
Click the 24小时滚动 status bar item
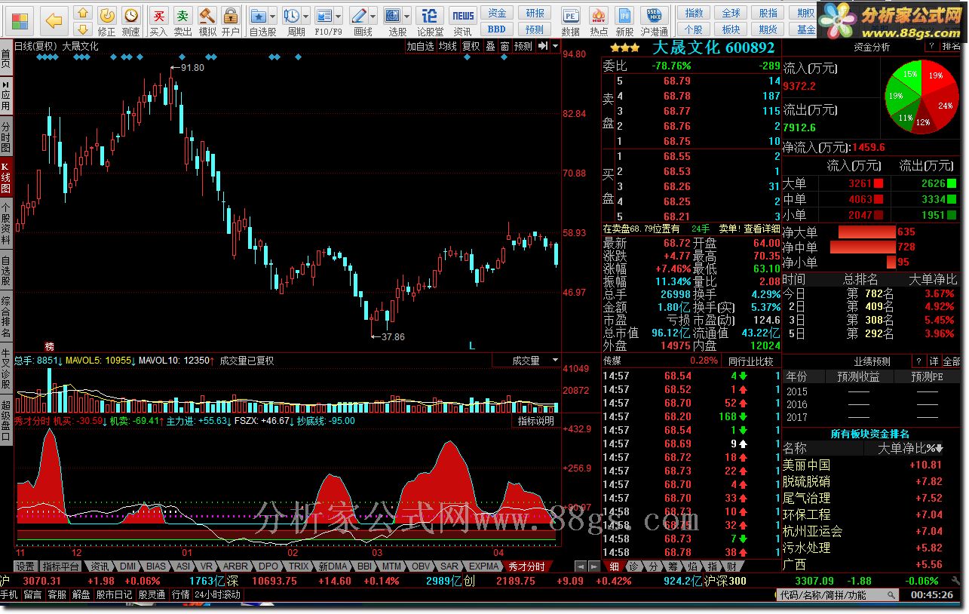tap(217, 594)
